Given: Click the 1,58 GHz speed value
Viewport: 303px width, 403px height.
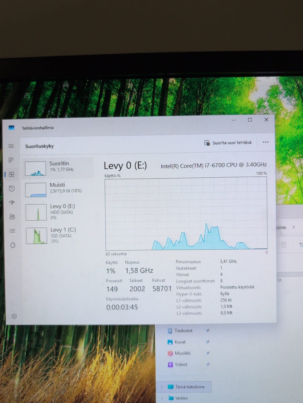Looking at the screenshot, I should tap(139, 271).
